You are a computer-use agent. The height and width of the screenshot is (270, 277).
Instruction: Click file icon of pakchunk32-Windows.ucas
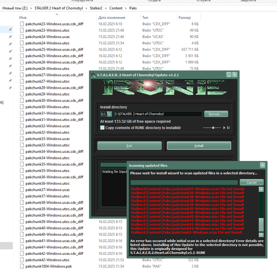pyautogui.click(x=22, y=126)
